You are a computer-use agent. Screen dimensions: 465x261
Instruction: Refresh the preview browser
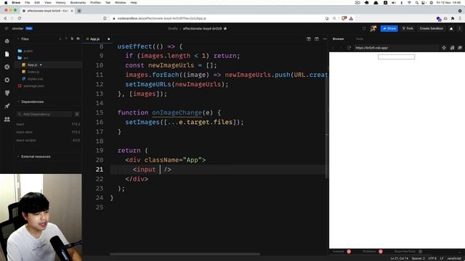coord(349,48)
